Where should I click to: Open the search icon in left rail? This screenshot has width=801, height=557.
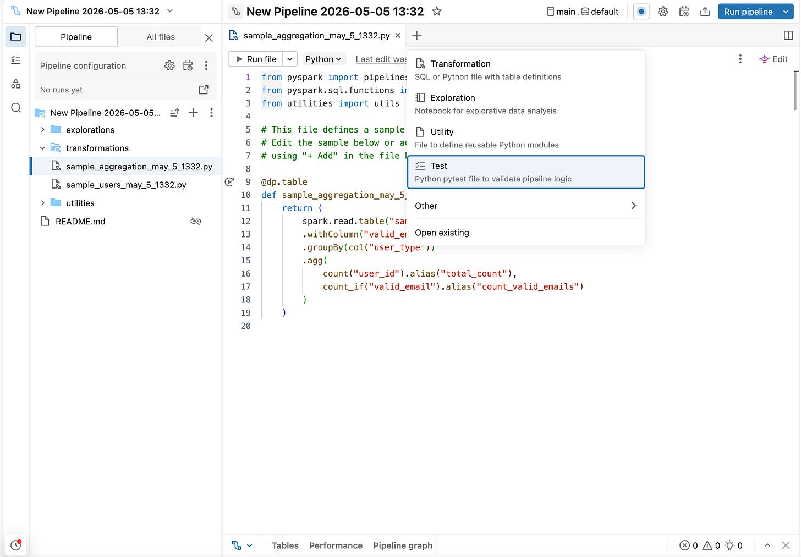(x=15, y=108)
